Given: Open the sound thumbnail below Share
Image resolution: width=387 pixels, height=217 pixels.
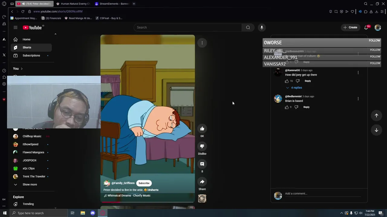Looking at the screenshot, I should [x=202, y=198].
